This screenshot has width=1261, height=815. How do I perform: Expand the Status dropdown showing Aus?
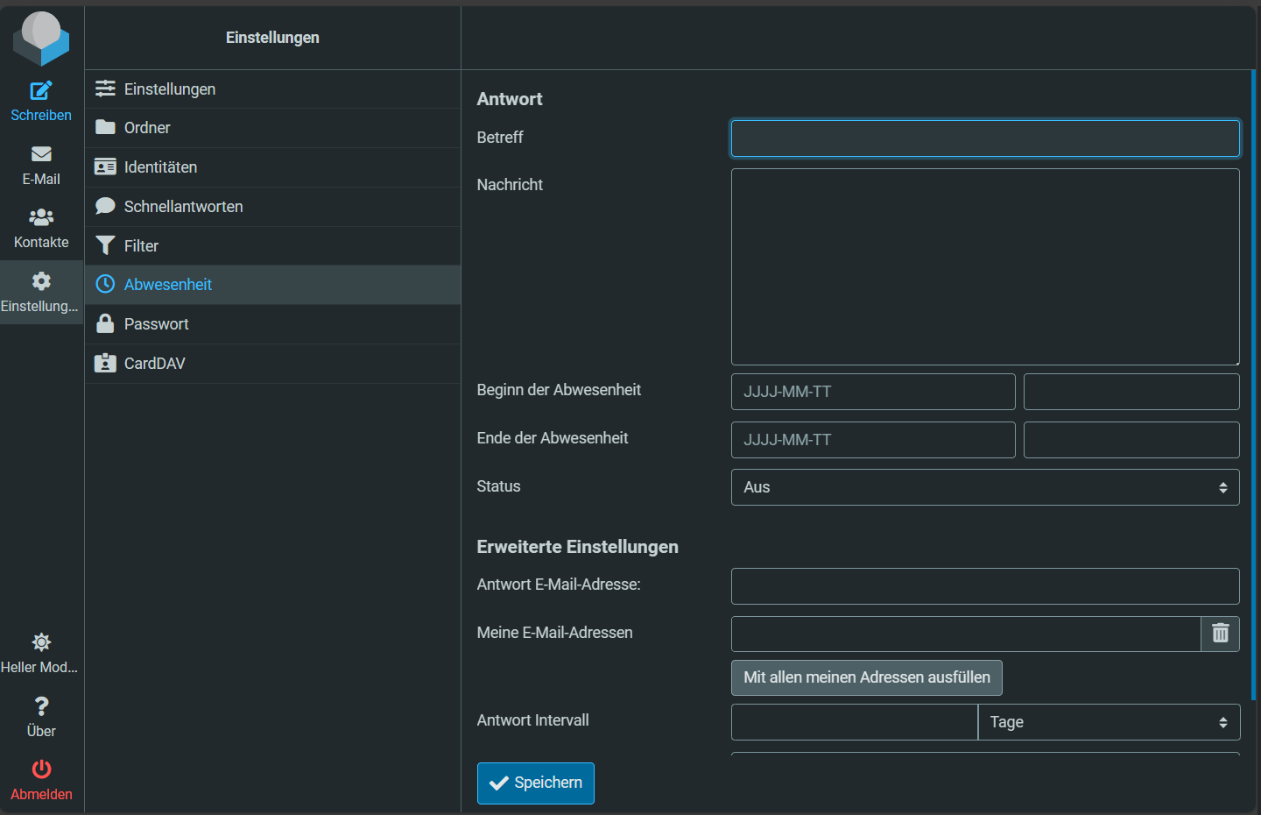984,487
